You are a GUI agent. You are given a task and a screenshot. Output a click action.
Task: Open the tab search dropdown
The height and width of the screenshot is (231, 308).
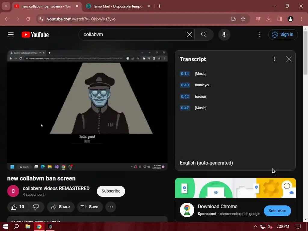[6, 6]
